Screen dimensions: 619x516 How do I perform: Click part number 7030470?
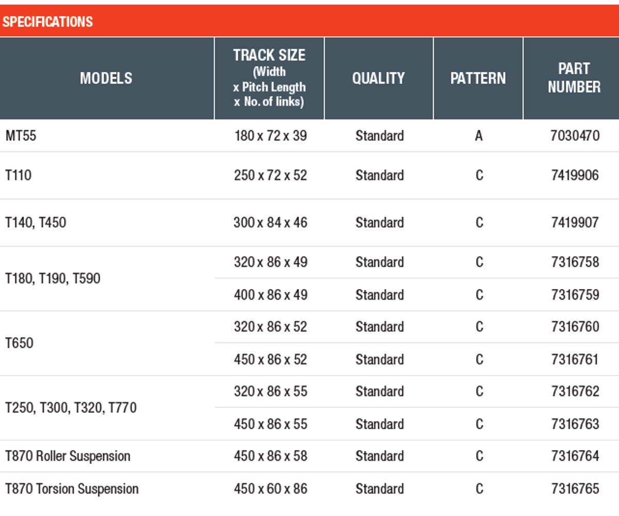575,136
